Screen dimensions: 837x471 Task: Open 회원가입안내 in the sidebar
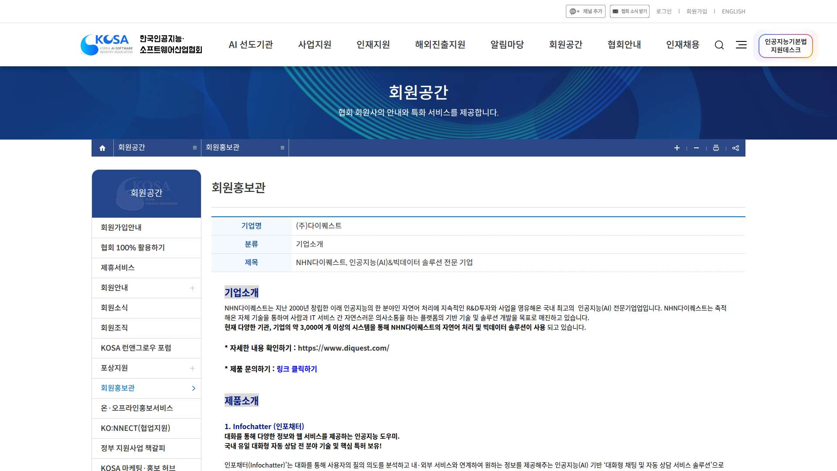pyautogui.click(x=146, y=228)
